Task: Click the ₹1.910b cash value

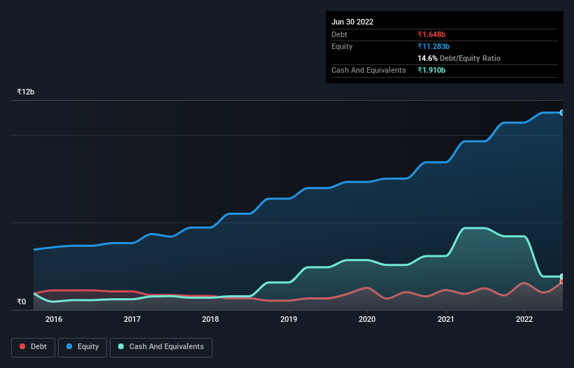Action: pos(431,70)
